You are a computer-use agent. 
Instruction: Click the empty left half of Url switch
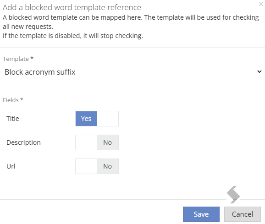(86, 166)
